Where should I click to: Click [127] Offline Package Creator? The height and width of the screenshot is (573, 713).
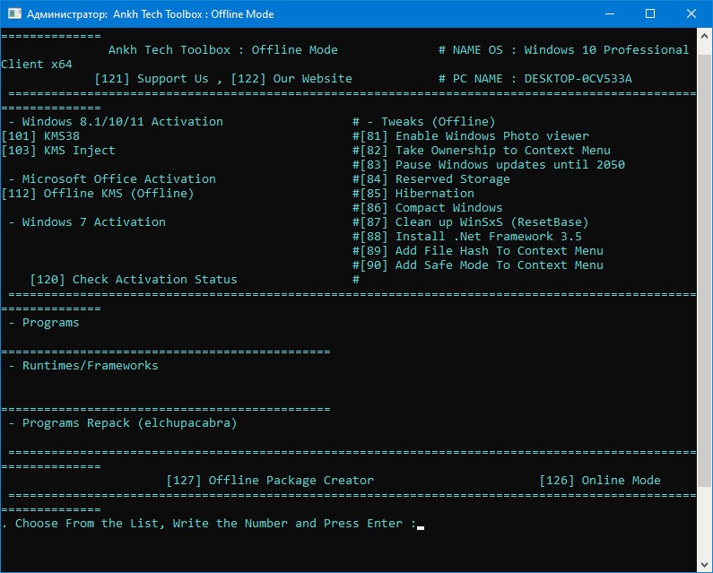pyautogui.click(x=270, y=481)
